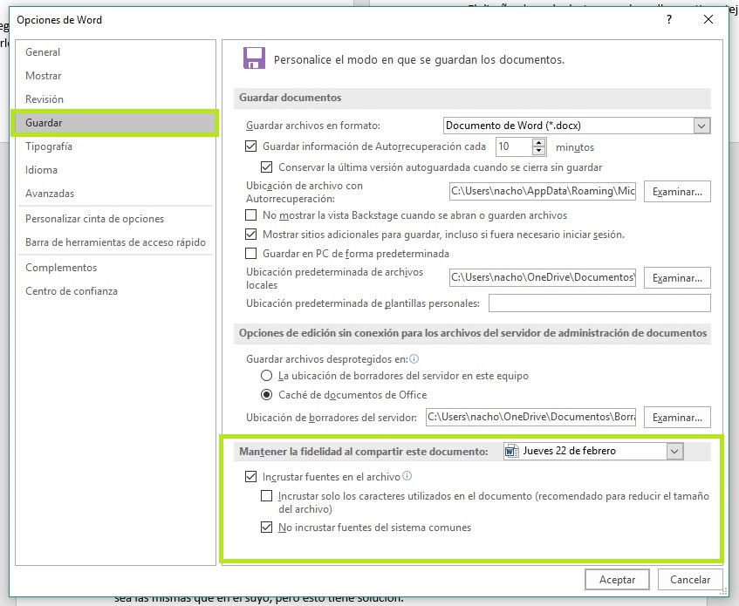
Task: Toggle 'Guardar información de Autorrecuperación cada' checkbox
Action: coord(250,146)
